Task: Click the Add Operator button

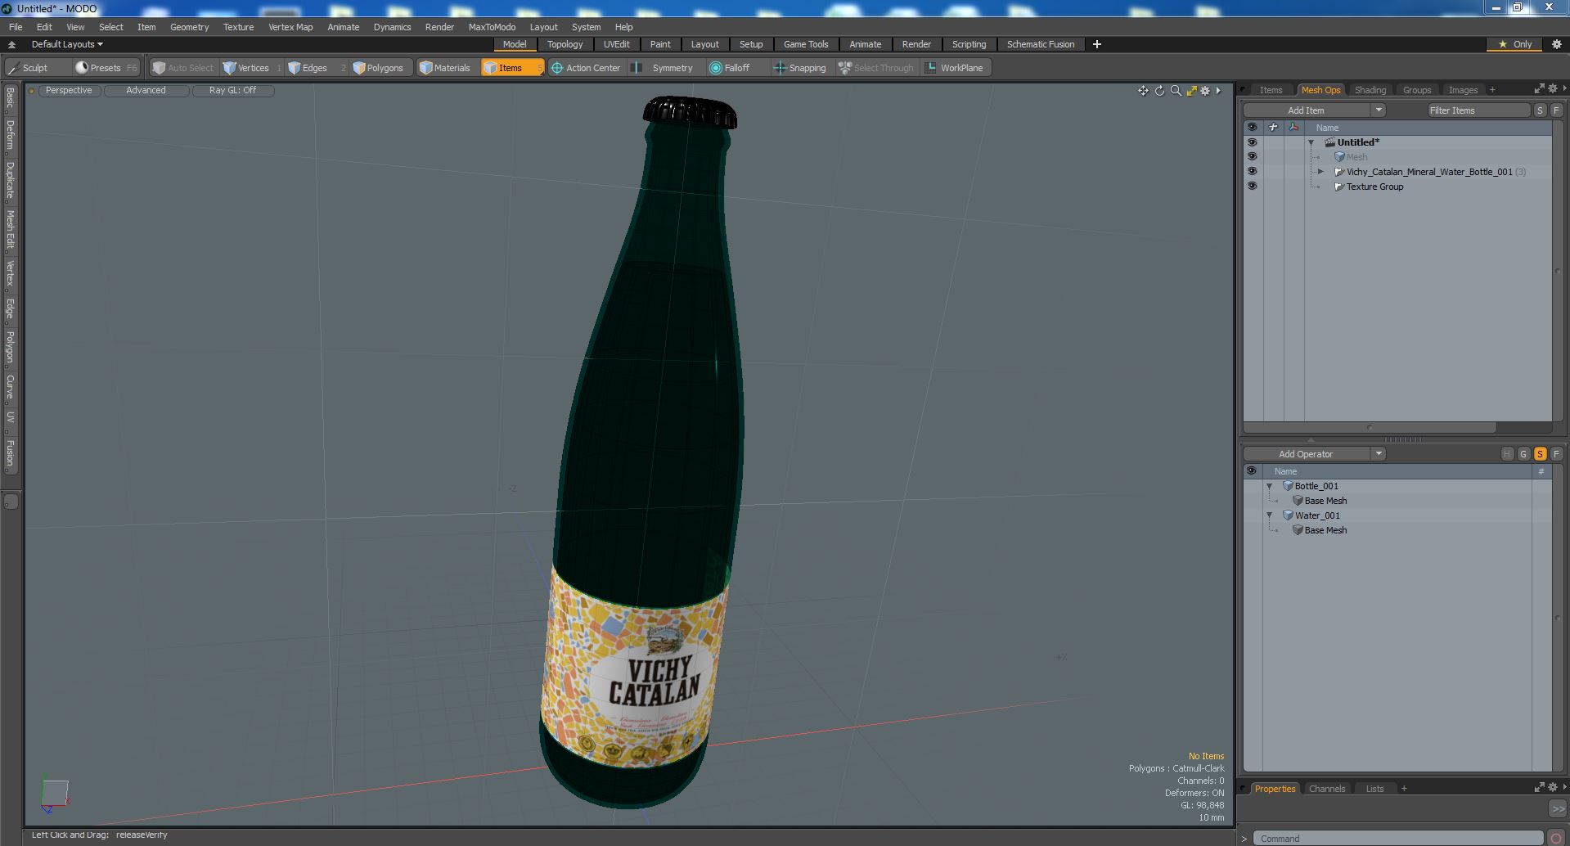Action: tap(1306, 454)
